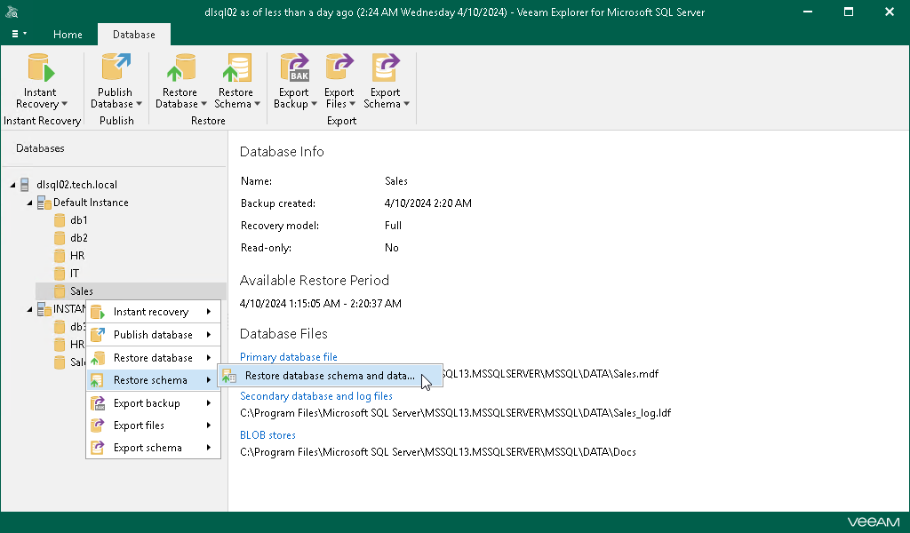910x533 pixels.
Task: Select the HR database under Default Instance
Action: coord(76,256)
